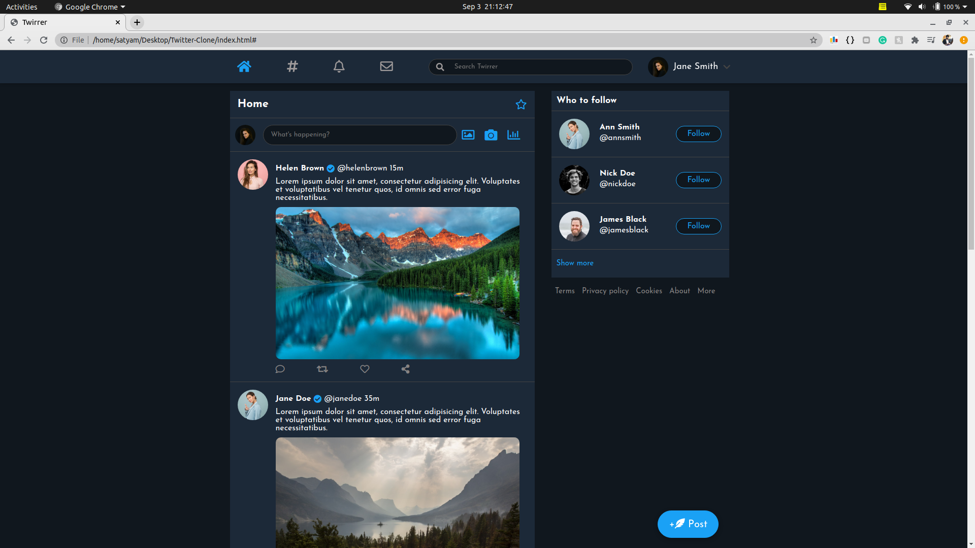Expand the Jane Smith profile menu chevron
Screen dimensions: 975x548
point(727,66)
